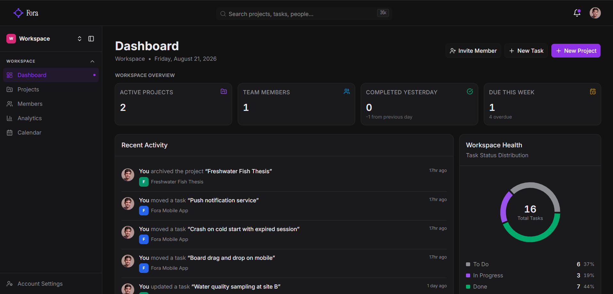Click the green F Freshwater Fish Thesis badge
This screenshot has width=613, height=294.
pos(144,182)
